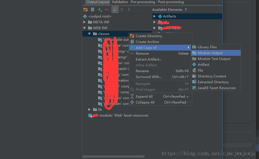Click the Create Archive toolbar icon
259x159 pixels.
(93, 10)
